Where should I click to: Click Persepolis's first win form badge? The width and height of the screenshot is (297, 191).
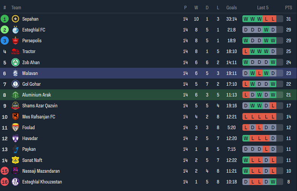pyautogui.click(x=246, y=41)
